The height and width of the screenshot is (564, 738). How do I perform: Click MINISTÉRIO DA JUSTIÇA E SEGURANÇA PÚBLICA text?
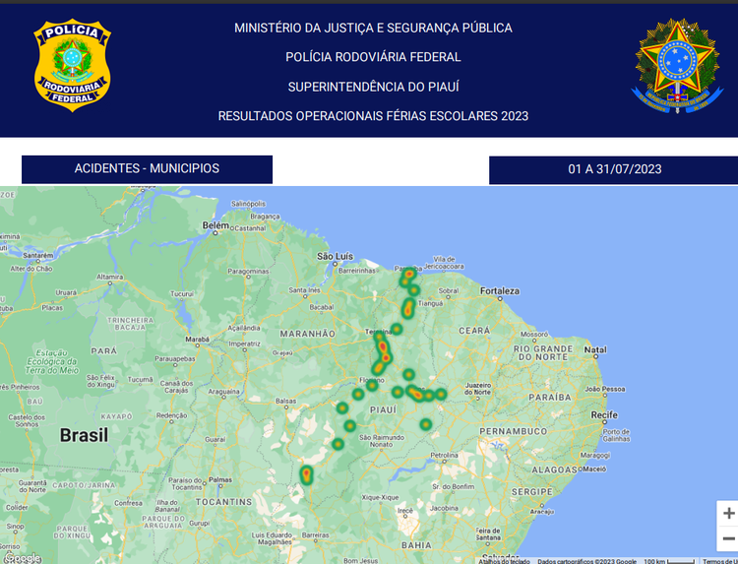click(x=373, y=28)
